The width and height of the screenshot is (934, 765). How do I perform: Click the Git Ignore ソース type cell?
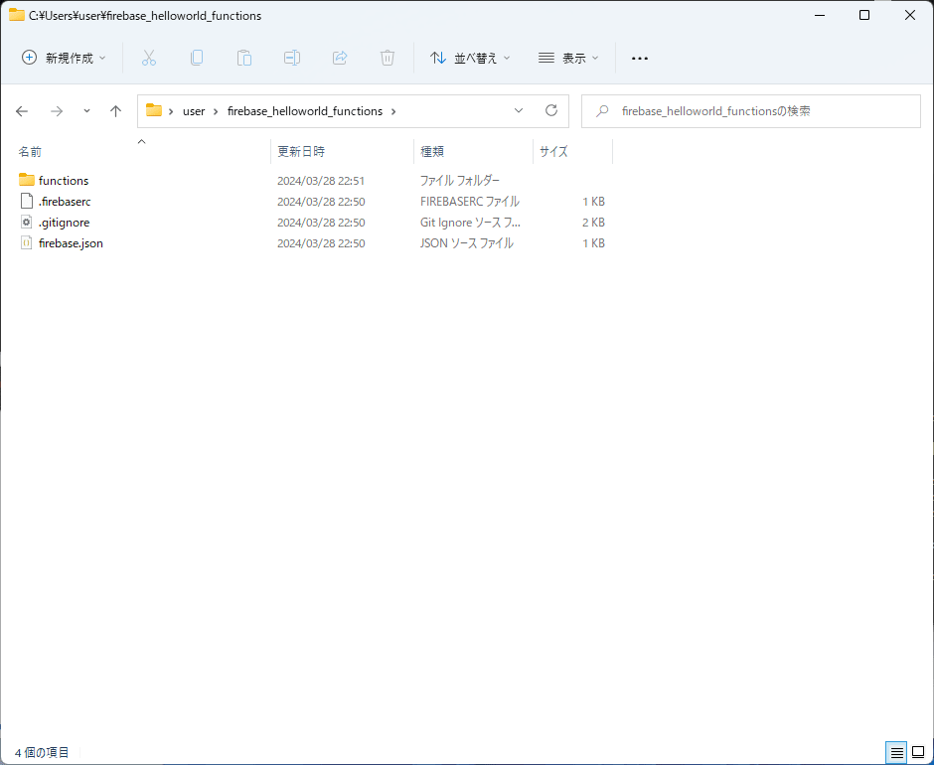pyautogui.click(x=470, y=223)
